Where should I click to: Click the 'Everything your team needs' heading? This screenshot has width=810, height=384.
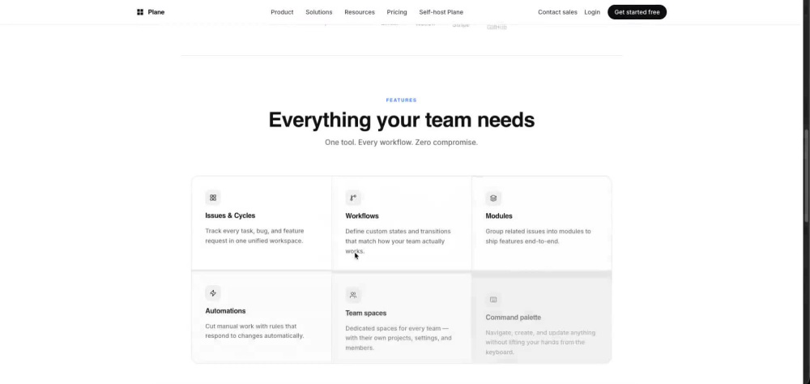click(x=402, y=120)
